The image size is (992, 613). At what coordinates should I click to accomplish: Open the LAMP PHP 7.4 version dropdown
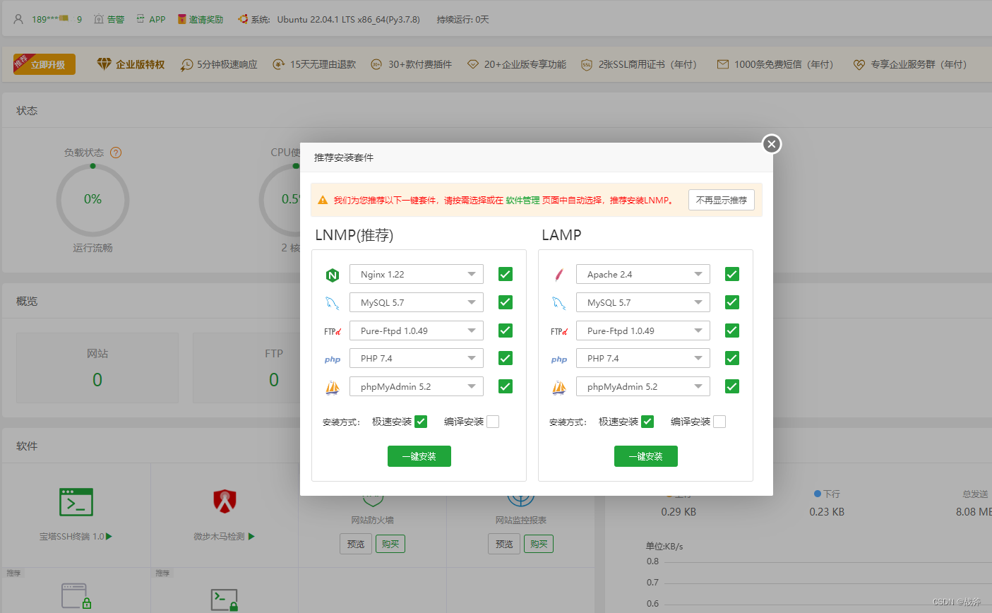(x=643, y=358)
